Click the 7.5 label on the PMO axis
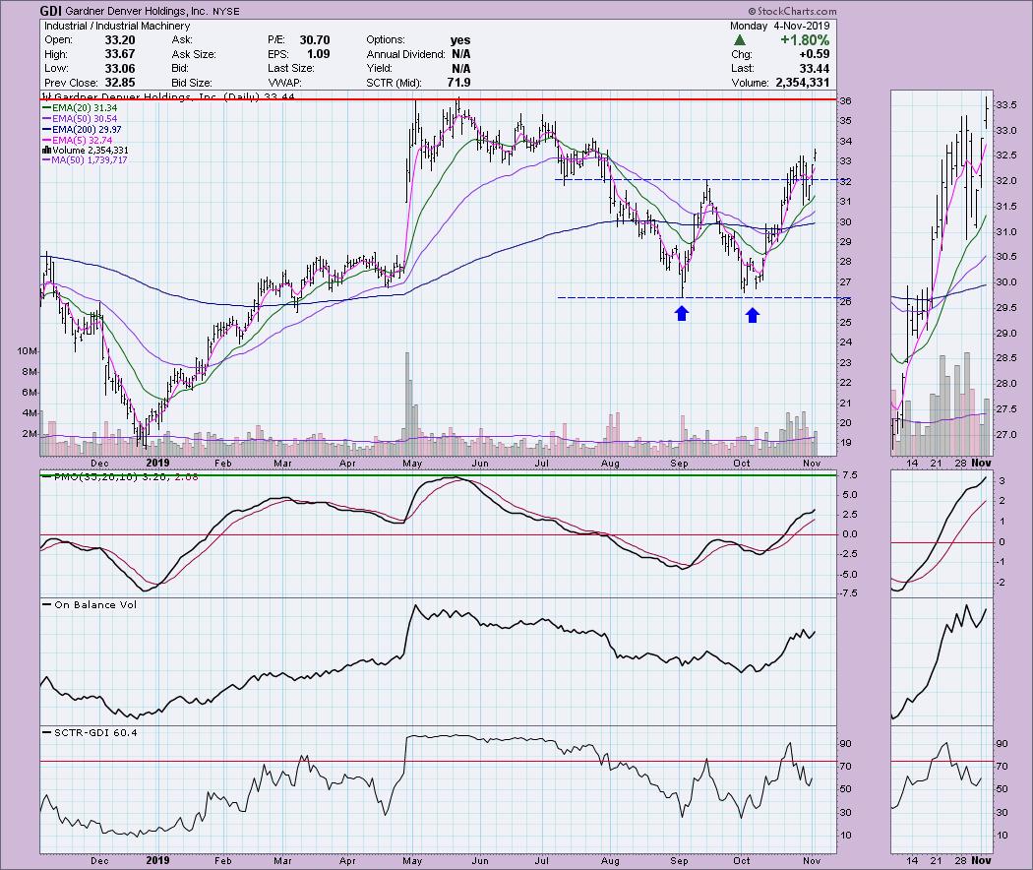 849,475
